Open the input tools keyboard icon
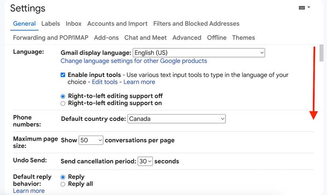Screen dimensions: 327x195 (302, 8)
